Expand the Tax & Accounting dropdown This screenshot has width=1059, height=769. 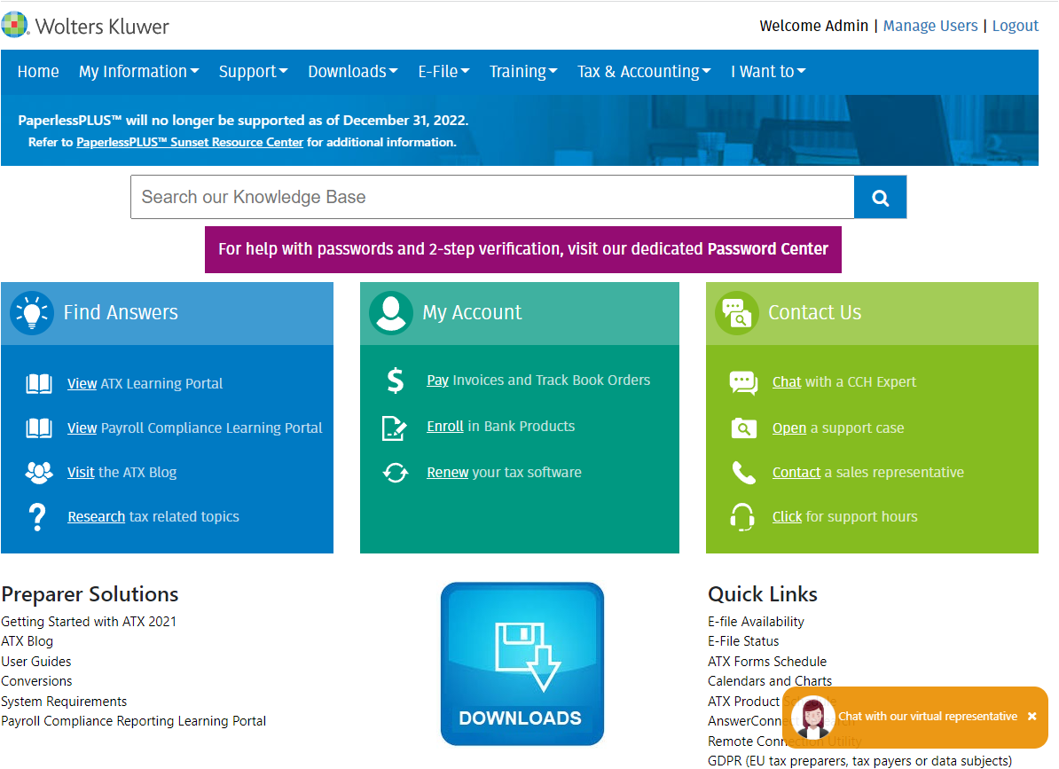point(644,72)
